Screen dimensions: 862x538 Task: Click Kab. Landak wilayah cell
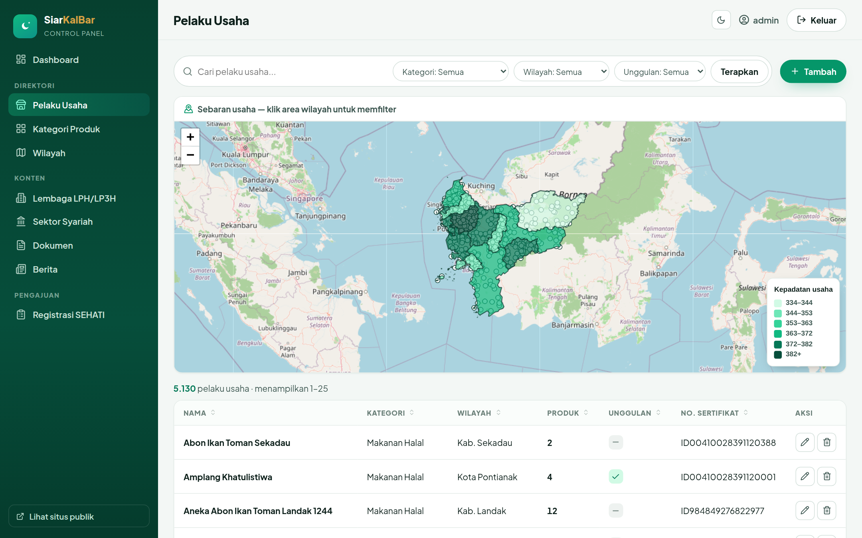(x=481, y=511)
